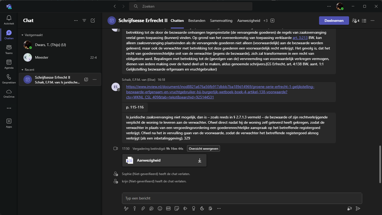Open the Activiteit bell icon
The height and width of the screenshot is (215, 382).
pos(9,20)
